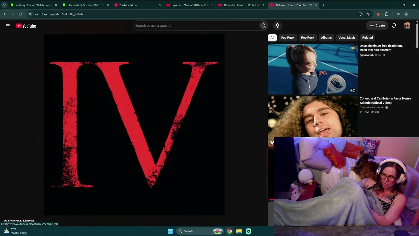Open the Chrome three-dot menu

click(x=414, y=14)
